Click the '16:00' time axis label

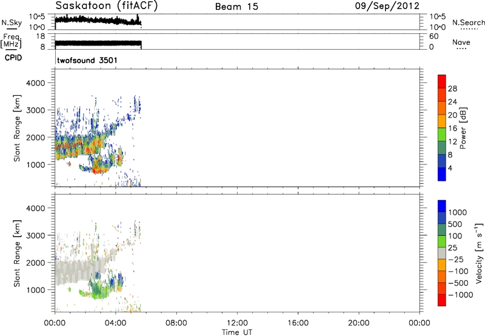point(298,323)
